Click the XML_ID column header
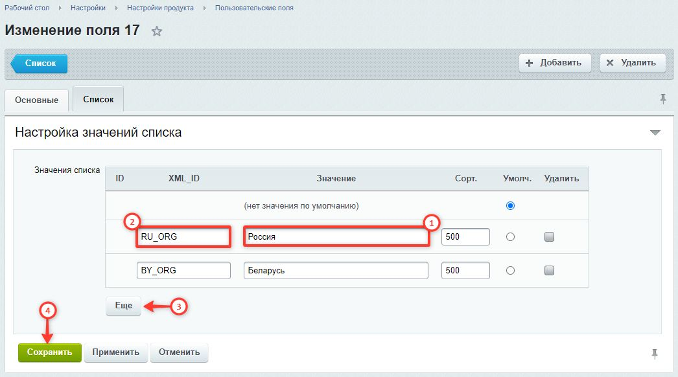678x377 pixels. tap(184, 179)
